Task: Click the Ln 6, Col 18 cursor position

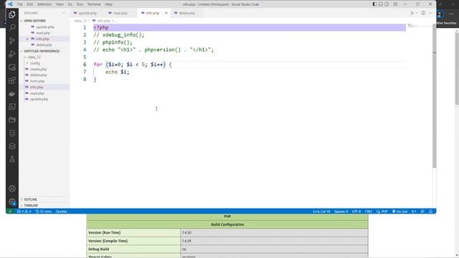Action: 321,211
